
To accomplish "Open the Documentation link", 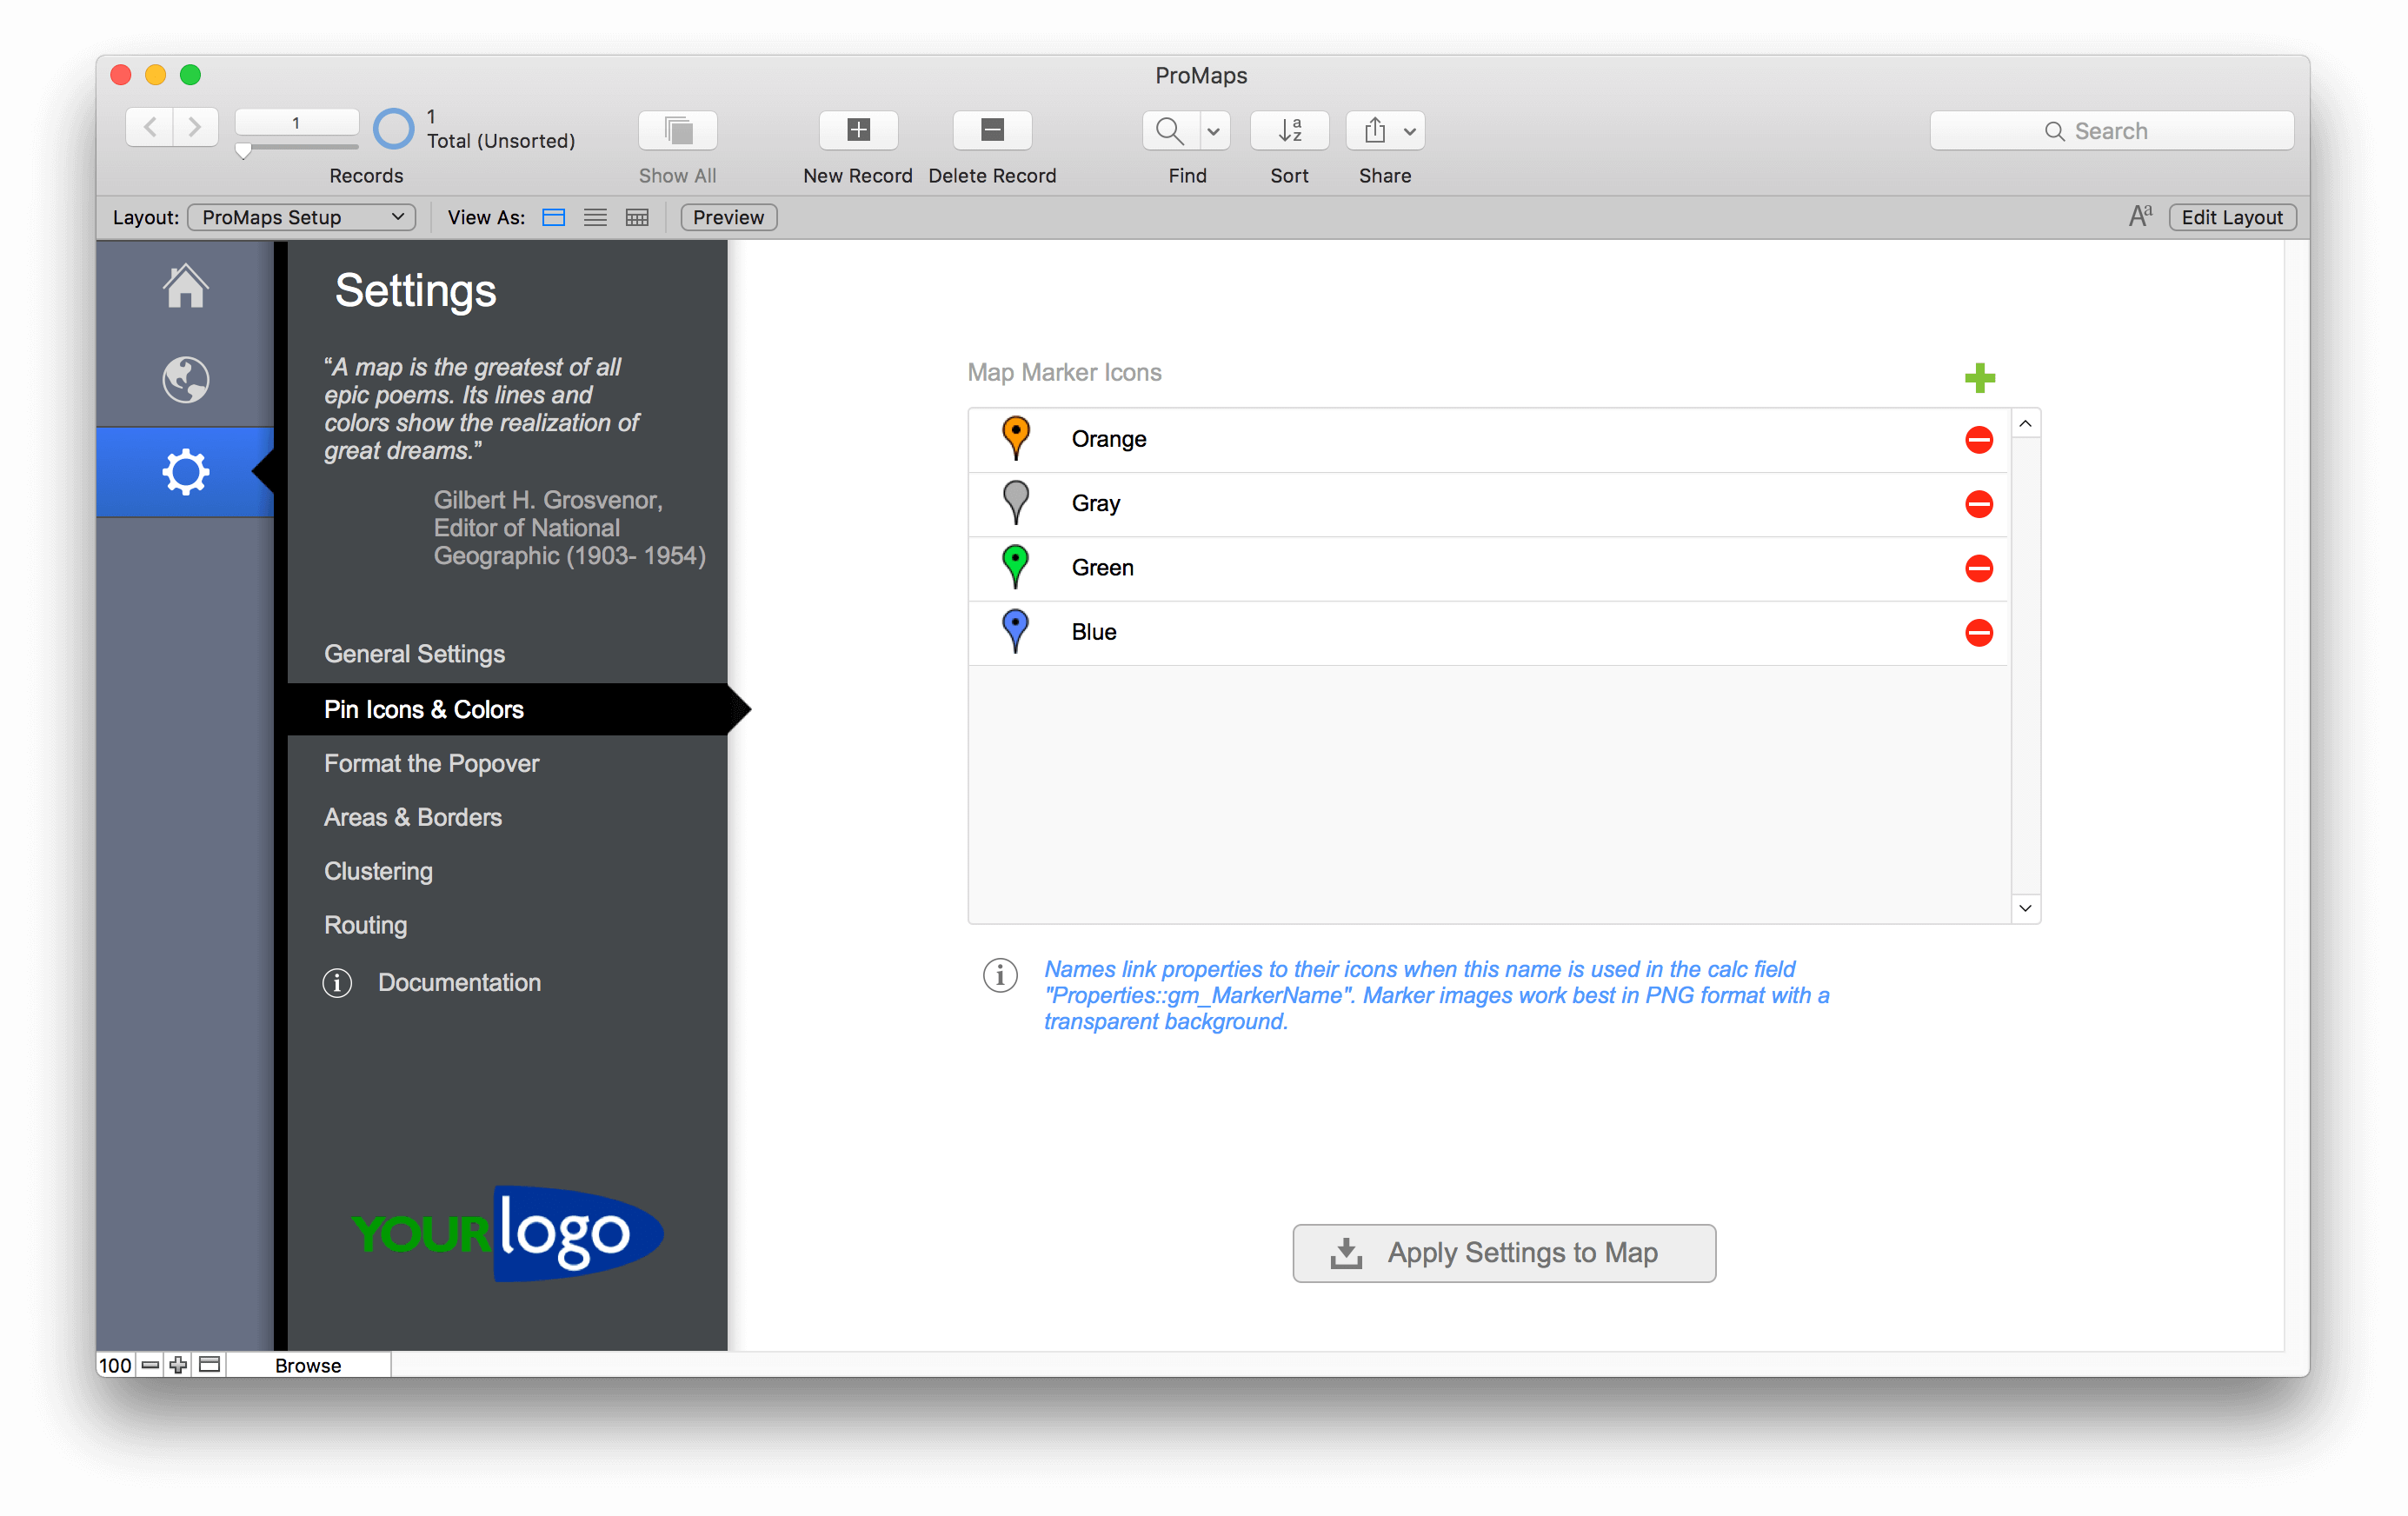I will pos(459,982).
